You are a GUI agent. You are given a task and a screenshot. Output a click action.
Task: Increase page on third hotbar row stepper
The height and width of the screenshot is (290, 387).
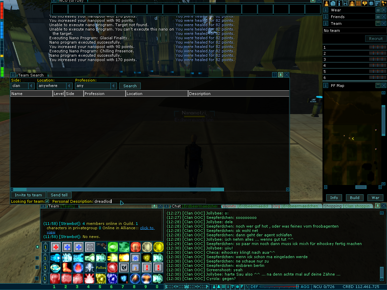pos(45,264)
